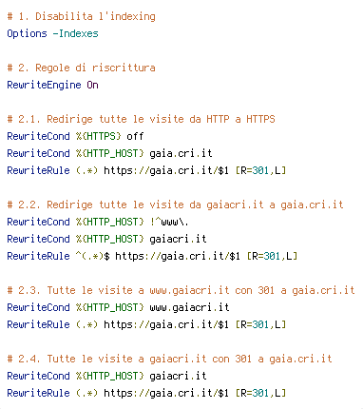Click the section 2.2 comment about gaiacri.it
The image size is (363, 409).
pos(175,204)
